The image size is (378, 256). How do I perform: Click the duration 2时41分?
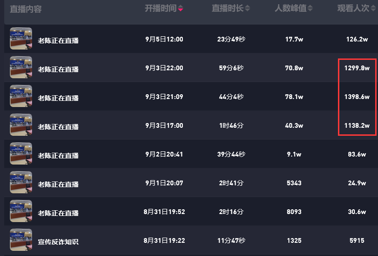point(231,183)
